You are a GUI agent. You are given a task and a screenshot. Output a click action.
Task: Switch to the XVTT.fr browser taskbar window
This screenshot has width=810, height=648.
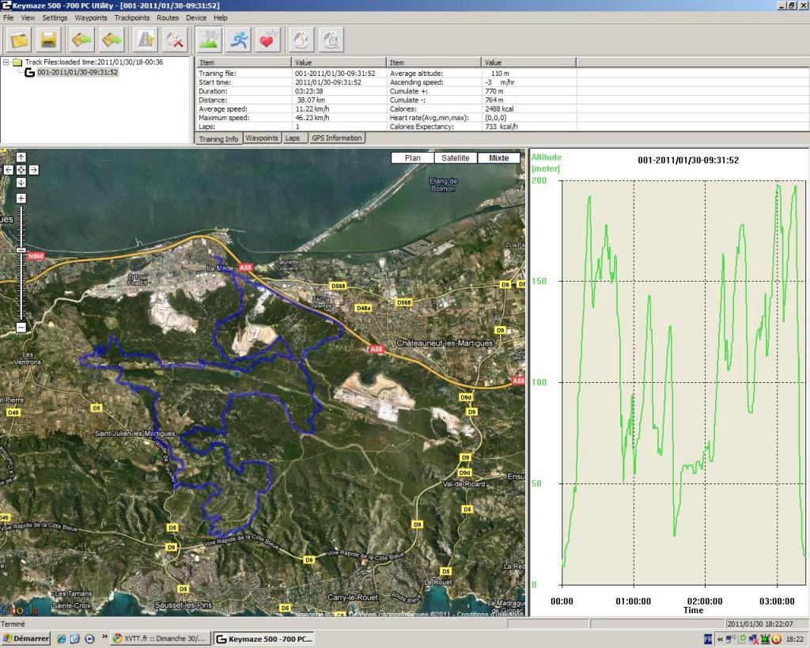160,639
